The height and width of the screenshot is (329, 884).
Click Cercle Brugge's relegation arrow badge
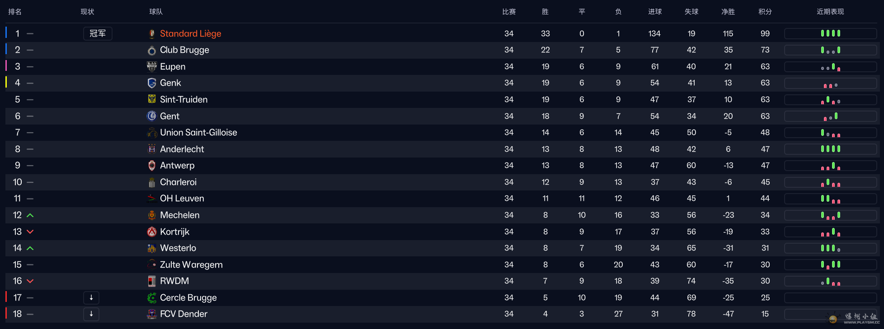click(91, 297)
